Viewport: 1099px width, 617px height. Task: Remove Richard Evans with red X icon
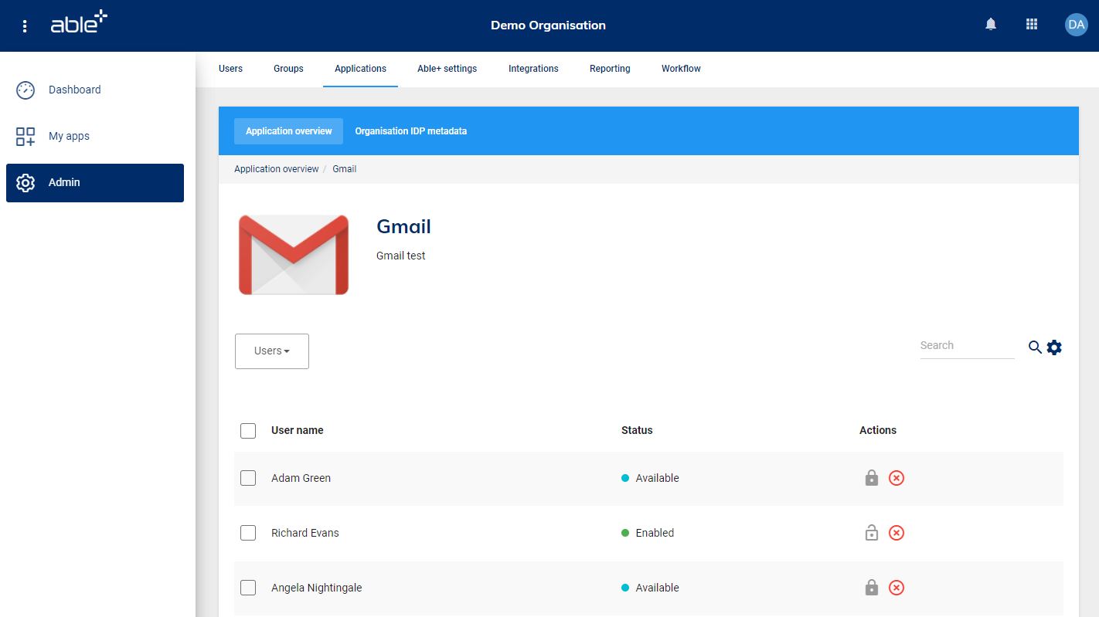tap(897, 533)
